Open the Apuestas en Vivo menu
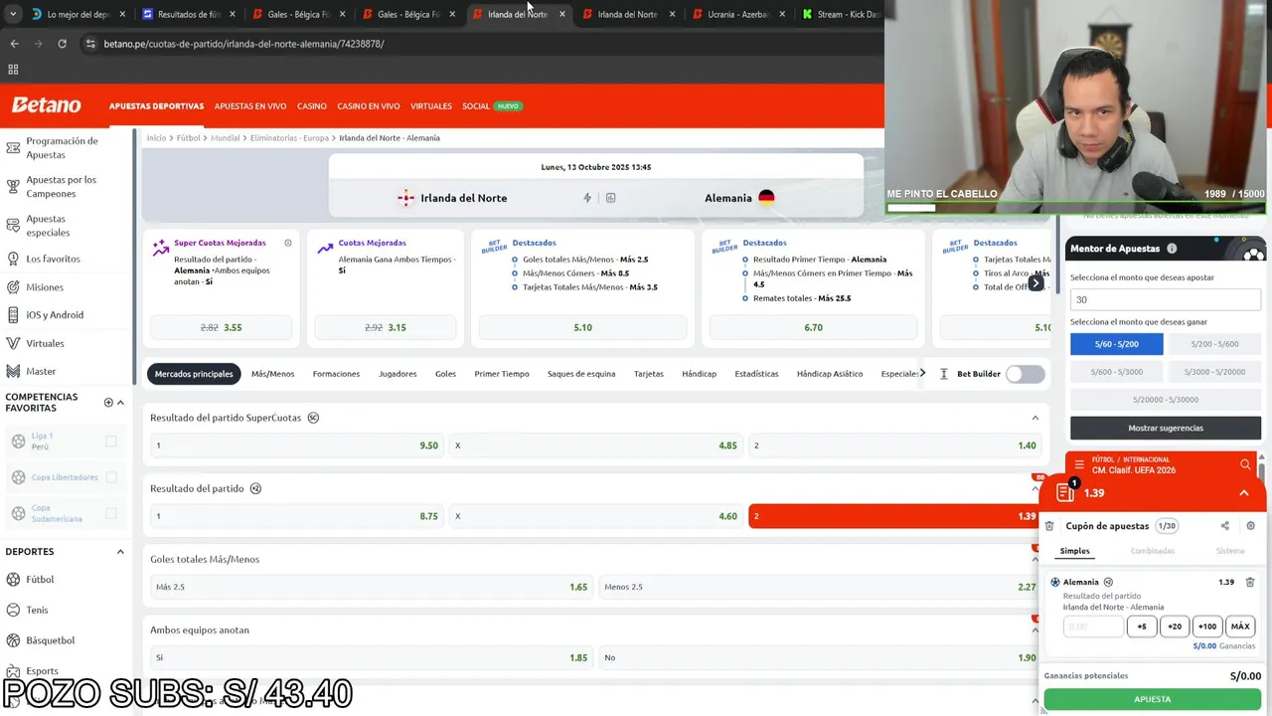 pyautogui.click(x=250, y=106)
